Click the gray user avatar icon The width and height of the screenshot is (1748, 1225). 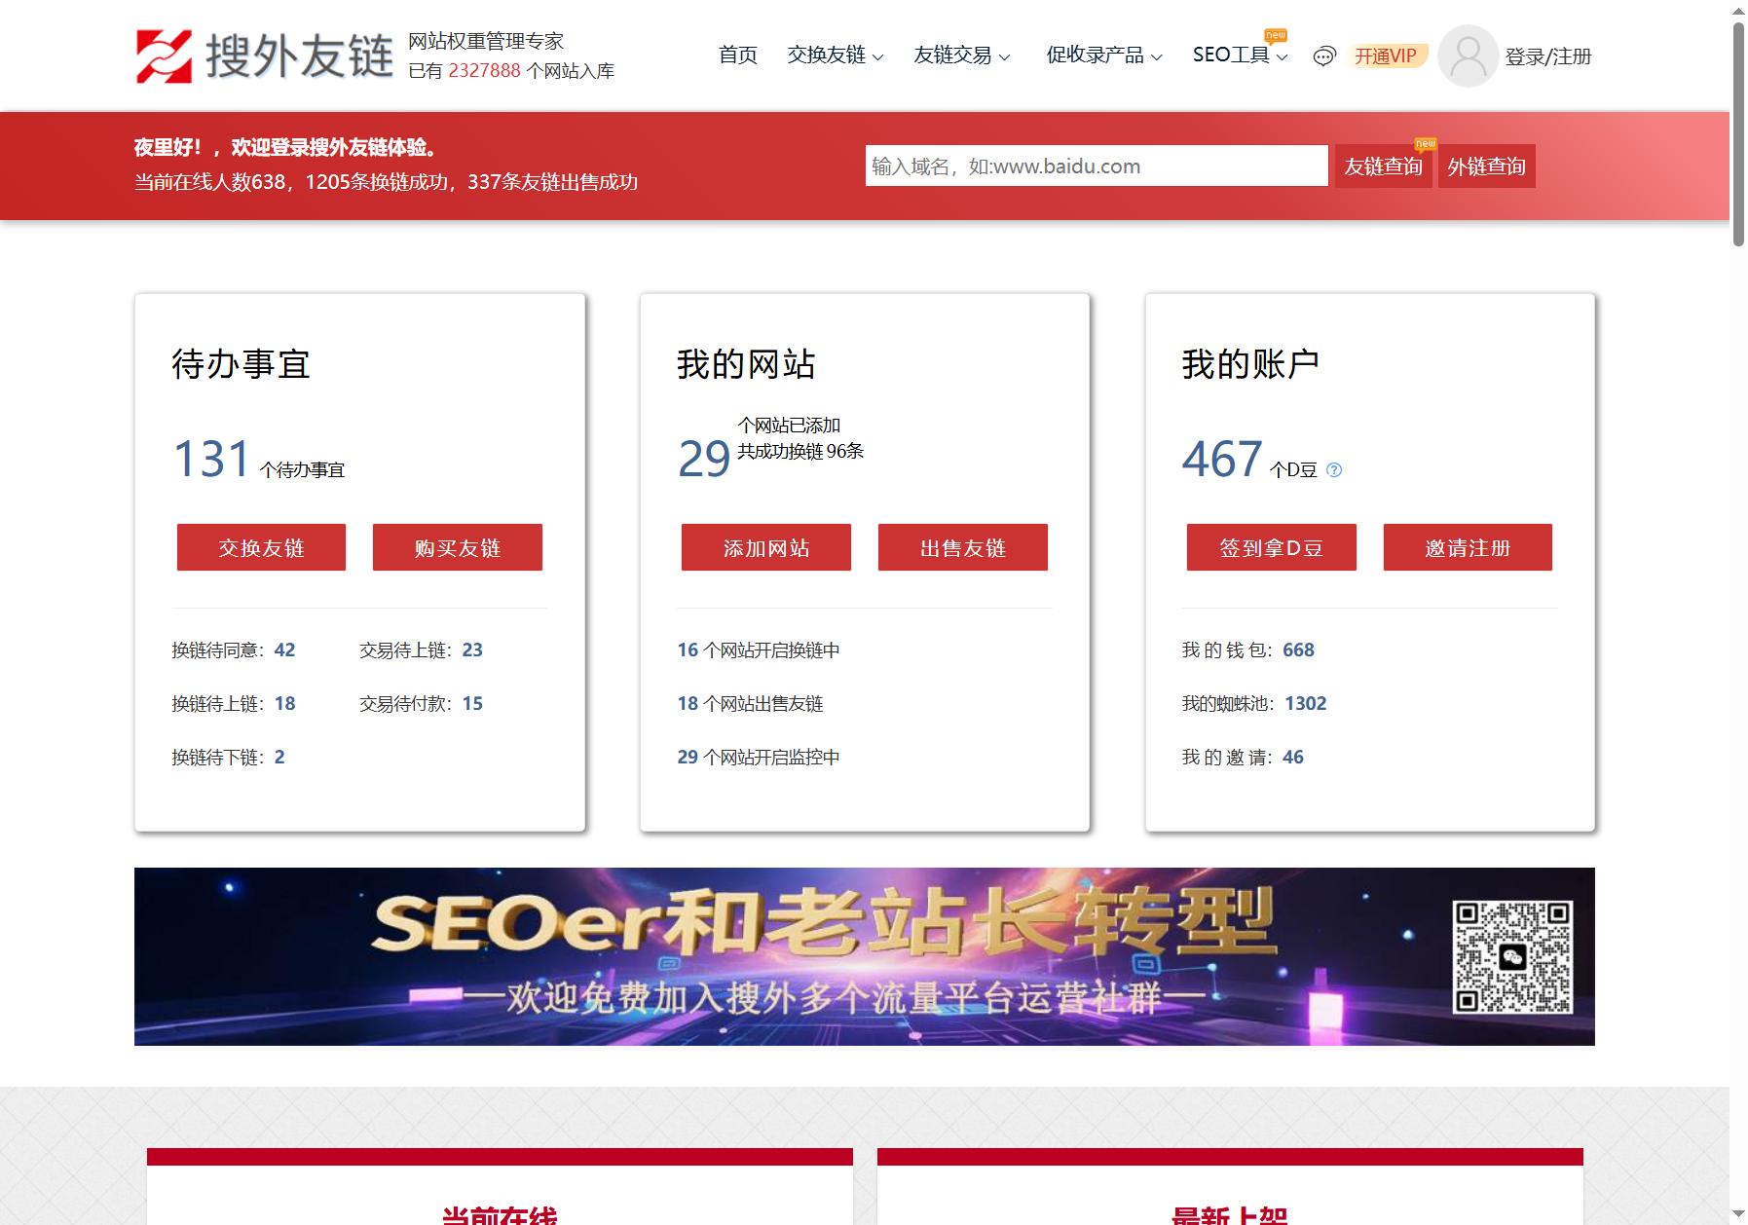1468,56
